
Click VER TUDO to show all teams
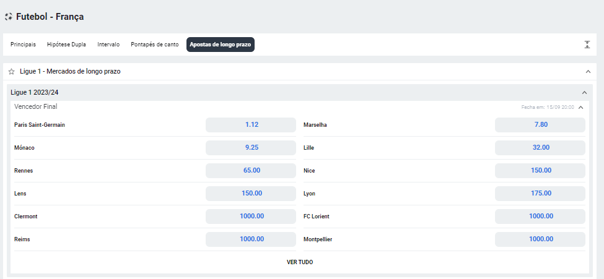pyautogui.click(x=300, y=262)
